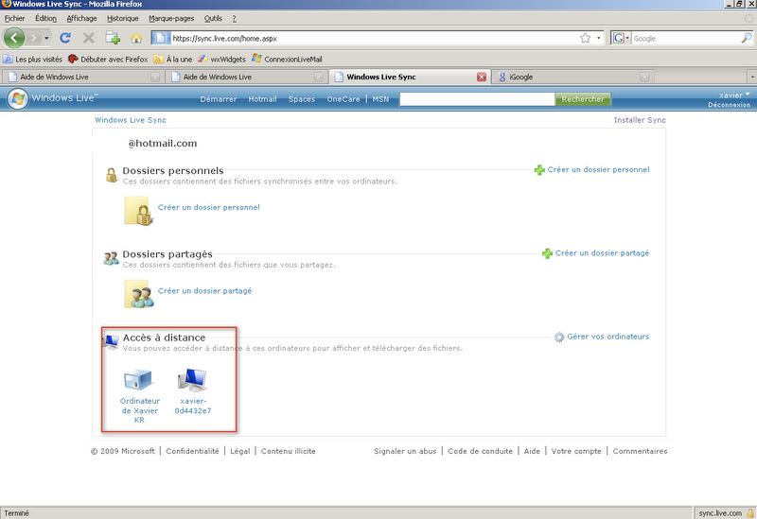Click the Windows Live search input field
The image size is (757, 519).
coord(477,99)
